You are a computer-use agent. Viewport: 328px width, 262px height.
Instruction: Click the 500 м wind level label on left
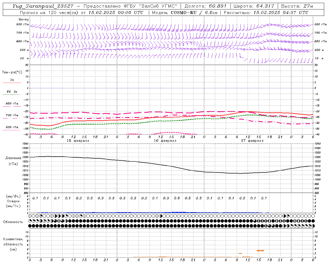[24, 50]
